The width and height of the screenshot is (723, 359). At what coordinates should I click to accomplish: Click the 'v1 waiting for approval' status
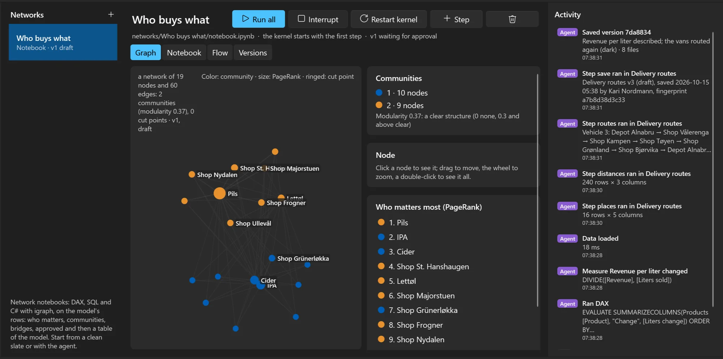(403, 36)
